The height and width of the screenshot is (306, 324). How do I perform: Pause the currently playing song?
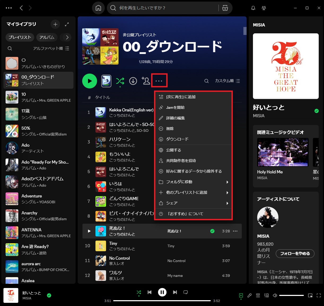pyautogui.click(x=162, y=292)
